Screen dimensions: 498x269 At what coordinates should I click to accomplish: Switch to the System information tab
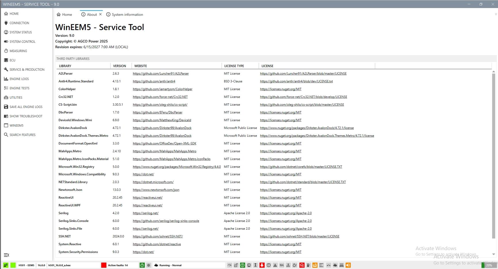[124, 14]
